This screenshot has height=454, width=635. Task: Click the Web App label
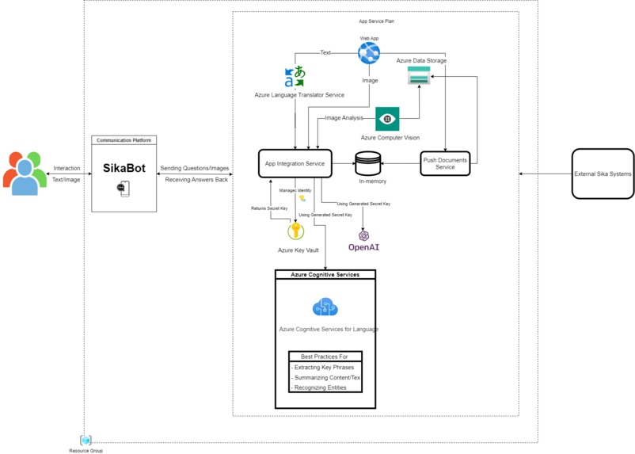(x=369, y=39)
